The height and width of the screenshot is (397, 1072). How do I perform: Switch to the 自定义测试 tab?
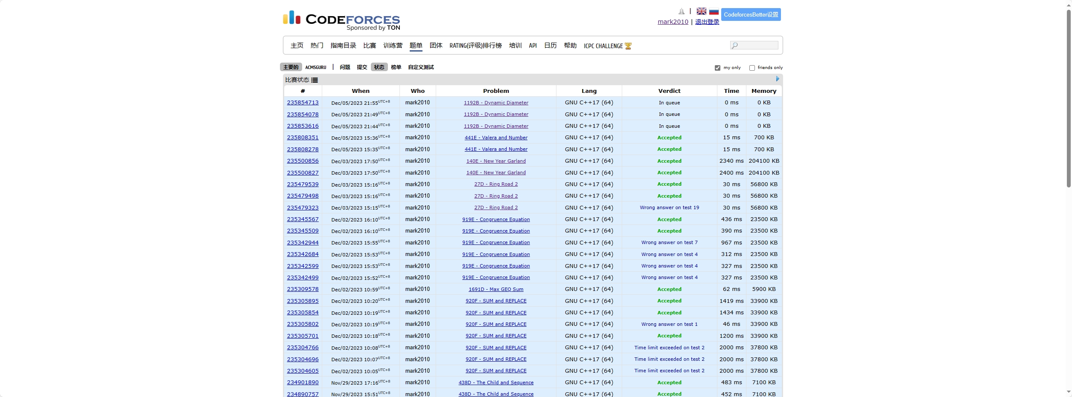(x=421, y=67)
